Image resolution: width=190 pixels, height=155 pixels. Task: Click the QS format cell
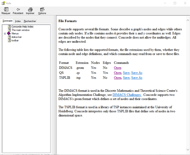pos(61,73)
